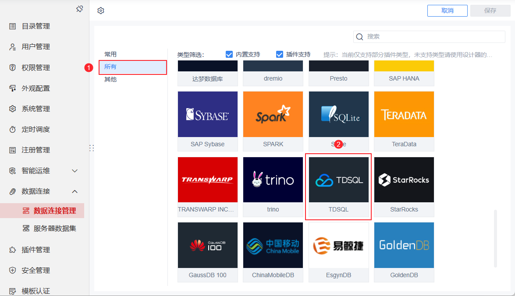
Task: Click the database list vertical scrollbar
Action: click(495, 239)
